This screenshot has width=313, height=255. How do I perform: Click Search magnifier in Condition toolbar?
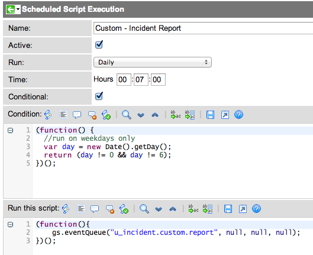point(127,115)
